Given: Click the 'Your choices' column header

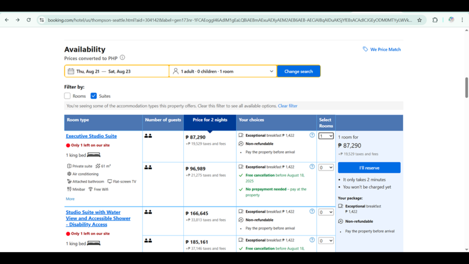Looking at the screenshot, I should click(277, 123).
